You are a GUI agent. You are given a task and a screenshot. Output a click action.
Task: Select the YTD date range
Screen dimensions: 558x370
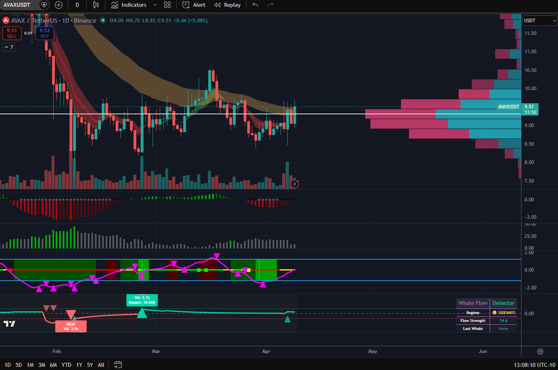pos(66,365)
